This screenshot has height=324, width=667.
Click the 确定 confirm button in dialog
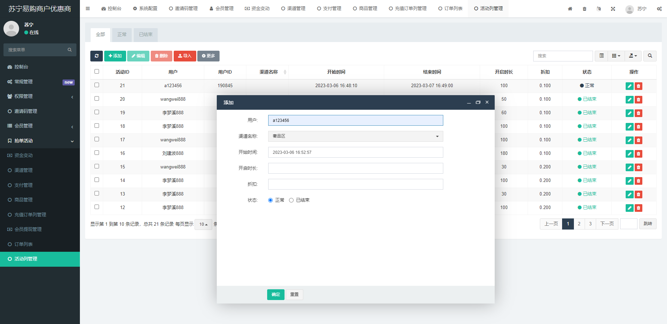tap(275, 294)
